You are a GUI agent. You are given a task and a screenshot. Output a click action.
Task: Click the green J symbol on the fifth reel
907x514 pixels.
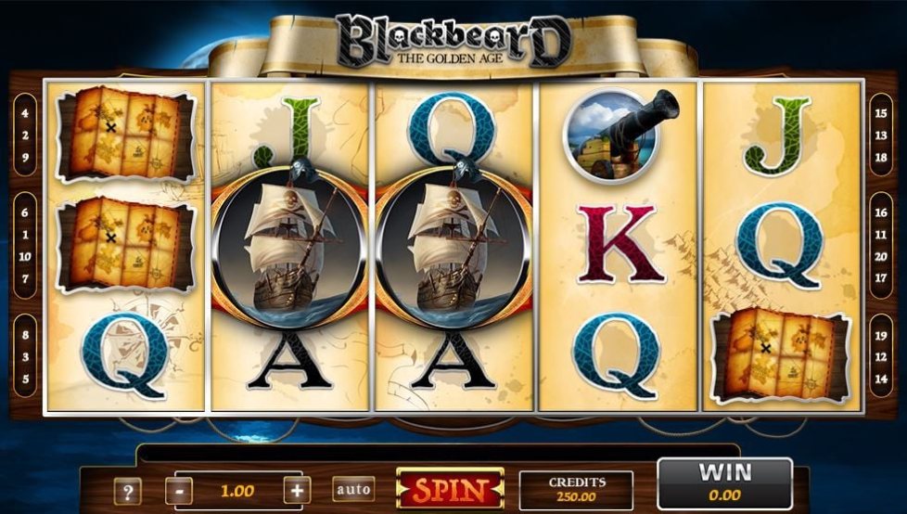pyautogui.click(x=777, y=136)
